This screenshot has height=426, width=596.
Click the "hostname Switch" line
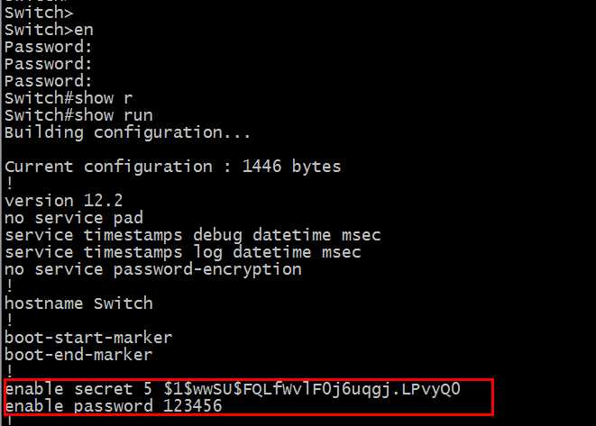click(78, 304)
